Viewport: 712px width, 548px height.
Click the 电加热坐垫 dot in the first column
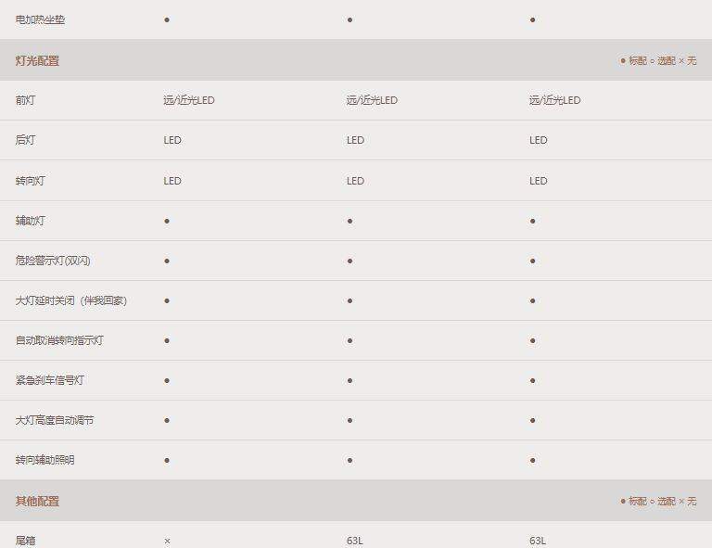coord(167,19)
